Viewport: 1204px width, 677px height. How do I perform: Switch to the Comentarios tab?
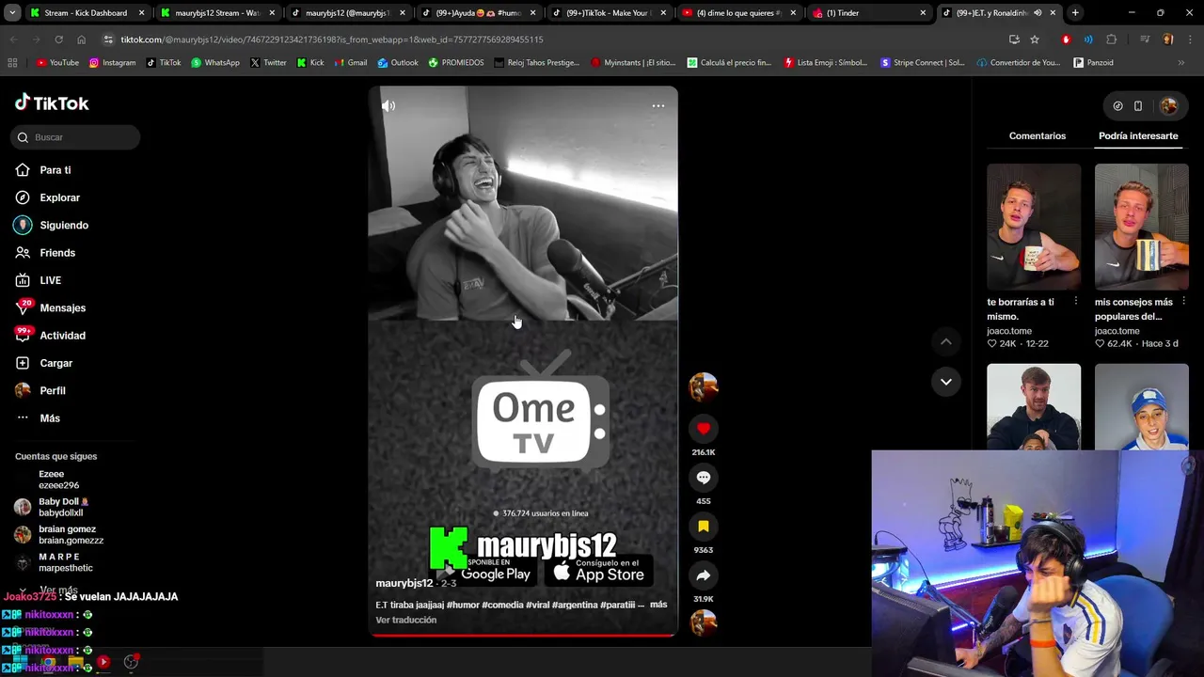(1038, 136)
